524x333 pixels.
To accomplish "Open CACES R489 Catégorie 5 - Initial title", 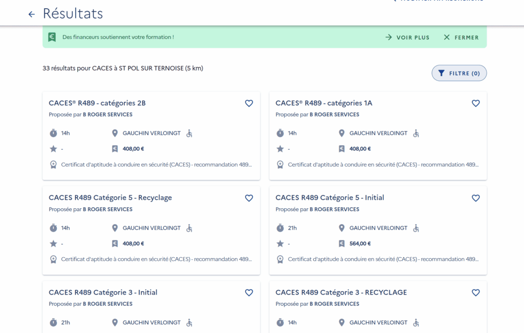I will pyautogui.click(x=330, y=198).
